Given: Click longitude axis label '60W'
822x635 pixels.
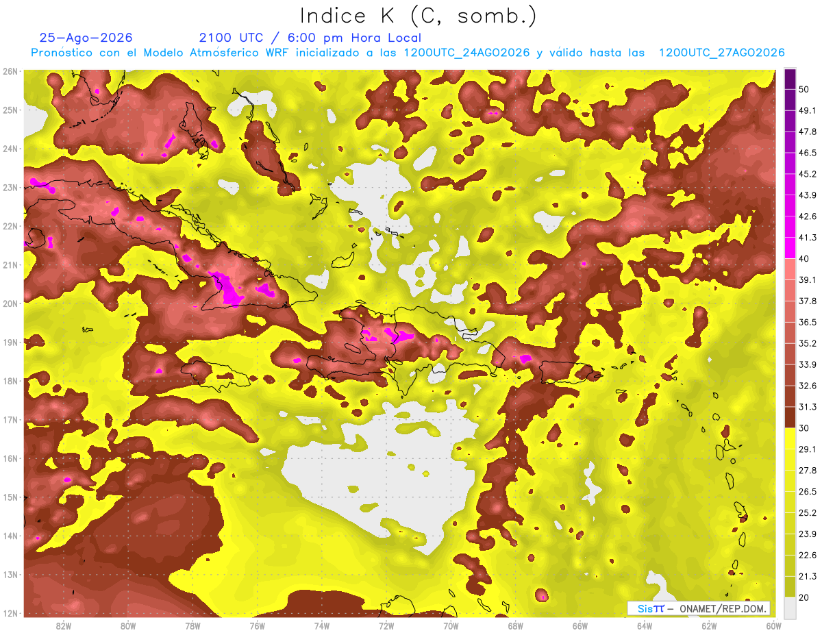Looking at the screenshot, I should [x=773, y=625].
